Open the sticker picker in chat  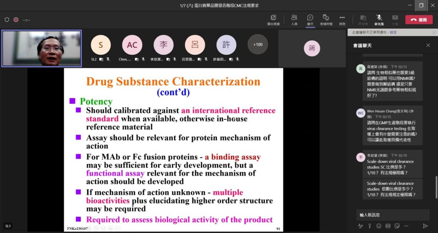pyautogui.click(x=397, y=226)
